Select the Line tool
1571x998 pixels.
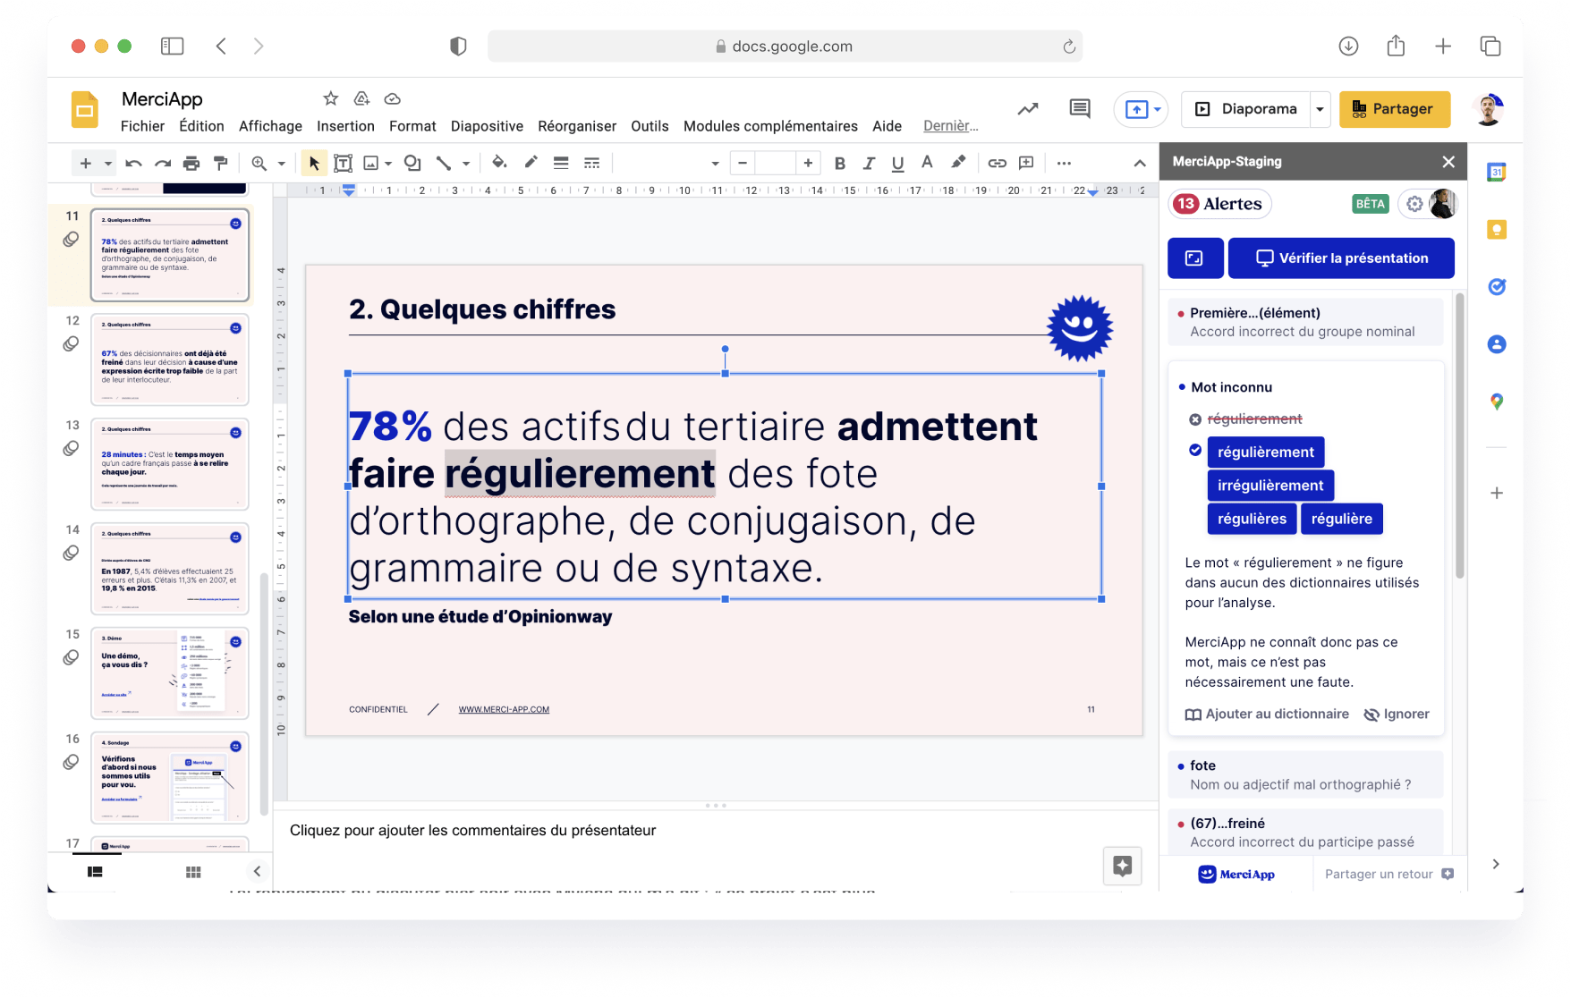click(446, 163)
